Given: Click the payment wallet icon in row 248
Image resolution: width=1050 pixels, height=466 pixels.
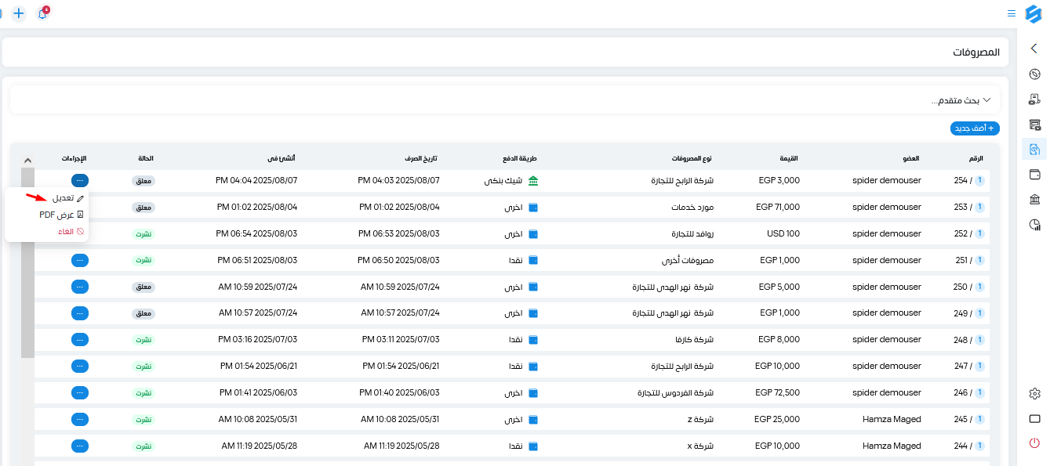Looking at the screenshot, I should [534, 340].
